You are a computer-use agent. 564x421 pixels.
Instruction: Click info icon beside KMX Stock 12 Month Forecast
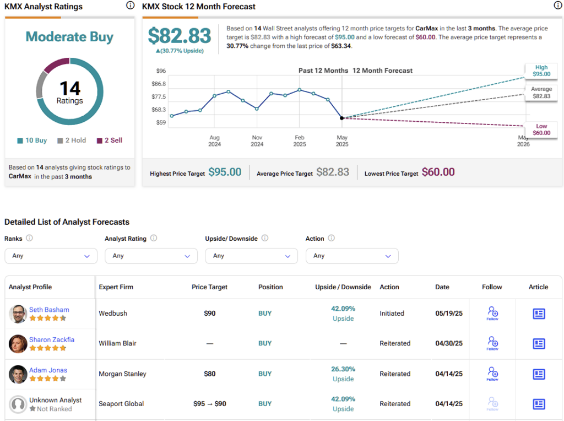[x=557, y=6]
